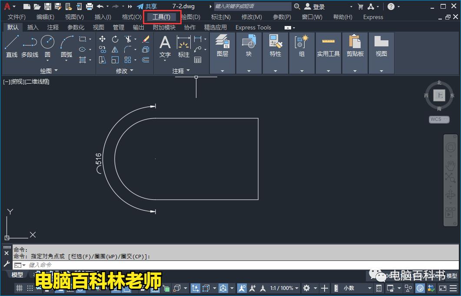Viewport: 461px width, 296px height.
Task: Click the 登录 (Login) button
Action: pos(316,6)
